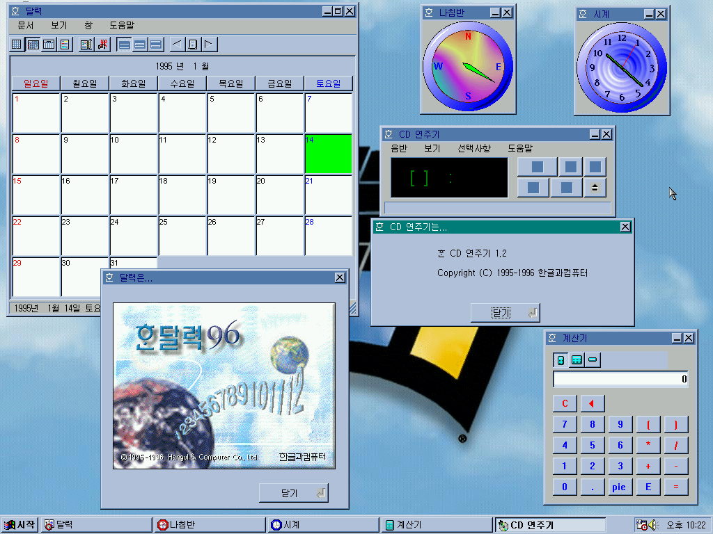This screenshot has height=534, width=713.
Task: Select day 3 in the calendar grid
Action: (133, 113)
